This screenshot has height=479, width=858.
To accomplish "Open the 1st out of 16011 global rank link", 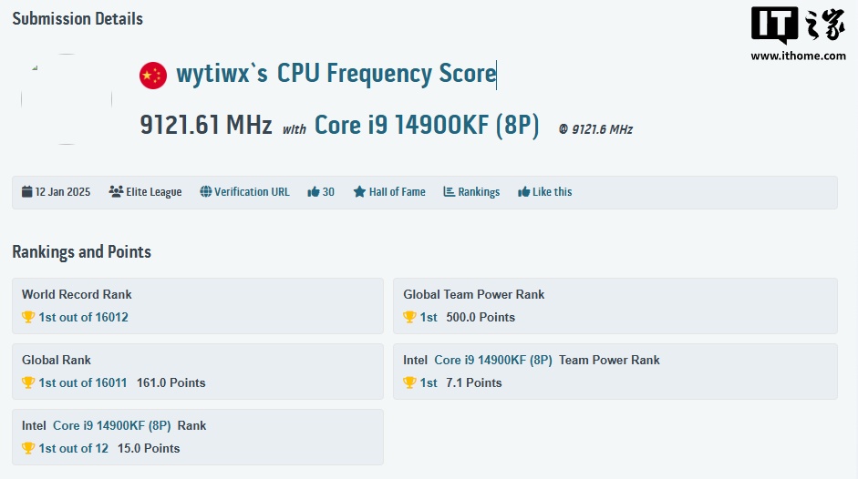I will [x=83, y=382].
